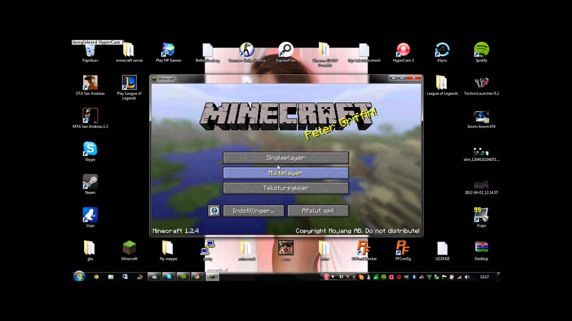Launch Spotify from the desktop icon
Image resolution: width=572 pixels, height=321 pixels.
point(481,53)
